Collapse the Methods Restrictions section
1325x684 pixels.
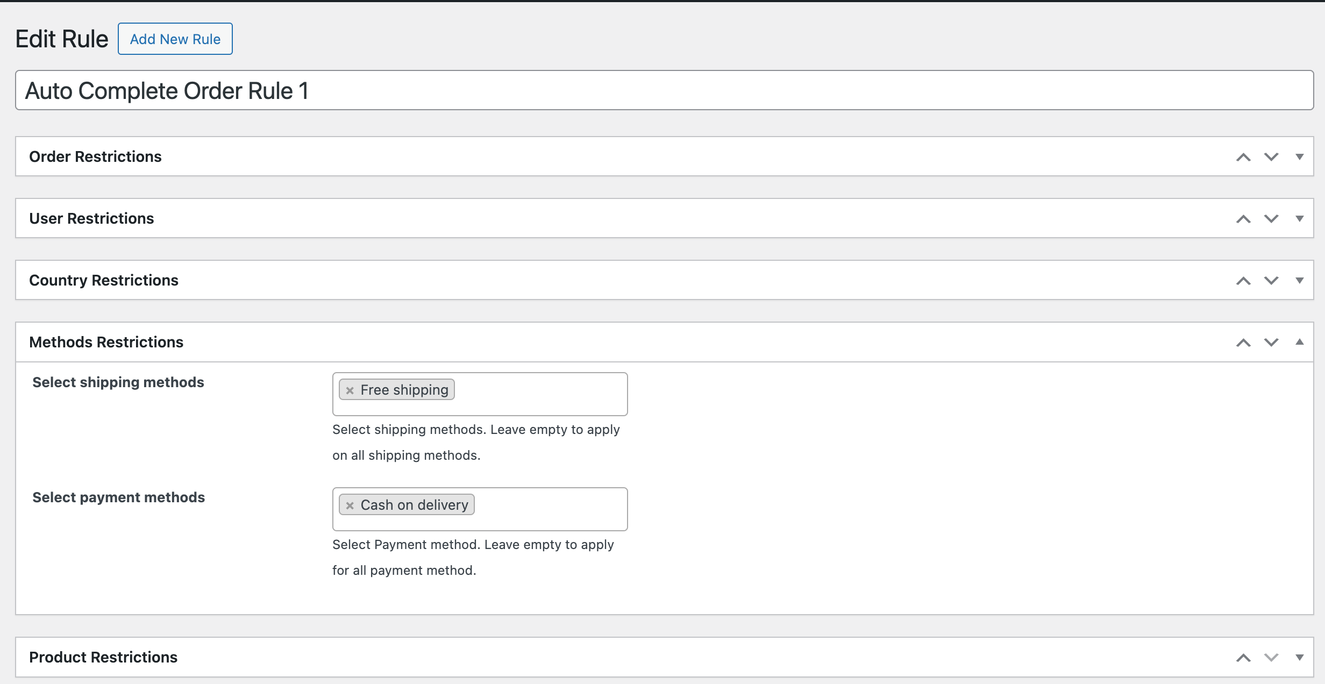click(1300, 342)
